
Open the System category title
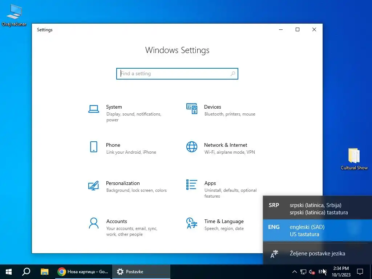[x=114, y=107]
